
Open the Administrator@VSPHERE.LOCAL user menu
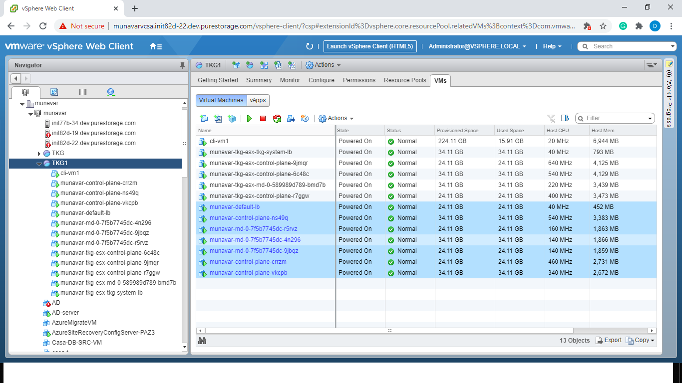(477, 46)
